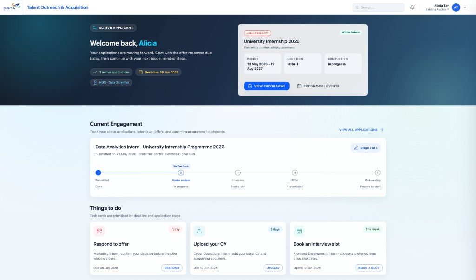Click the Period date card
Viewport: 476px width, 280px height.
(263, 64)
